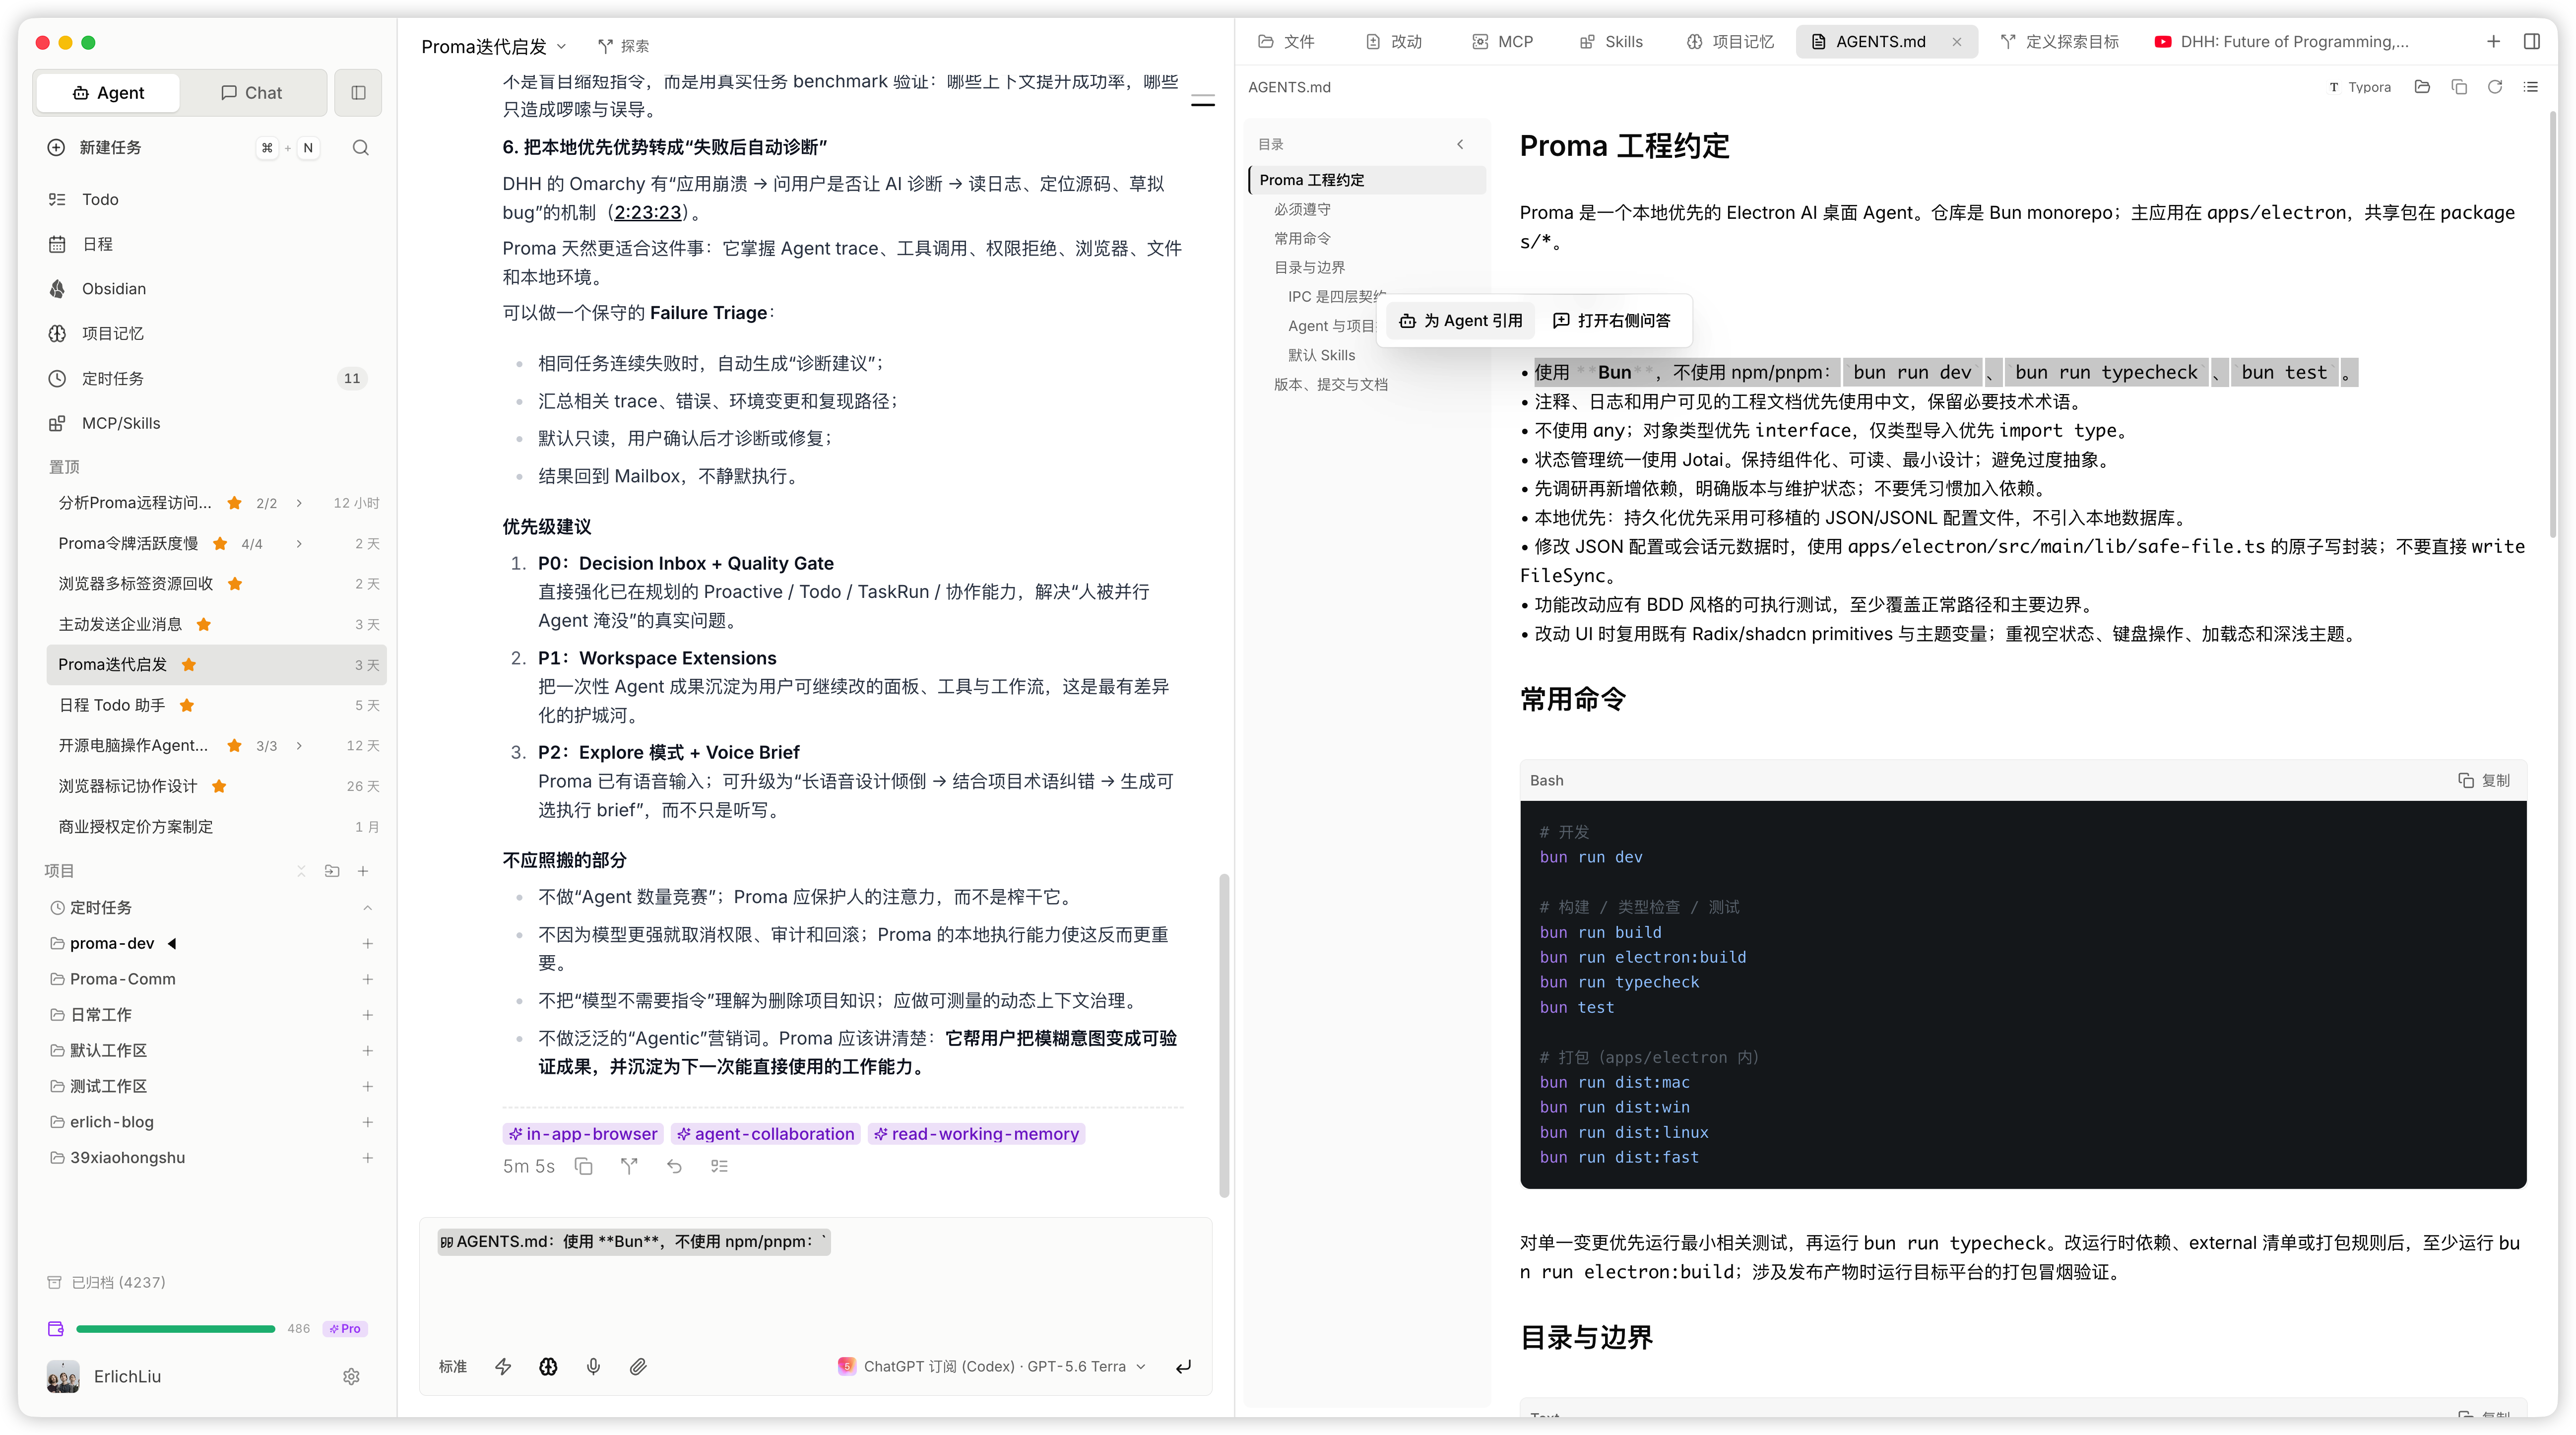Click the AGENTS.md preview scrollbar
2576x1435 pixels.
2552,325
